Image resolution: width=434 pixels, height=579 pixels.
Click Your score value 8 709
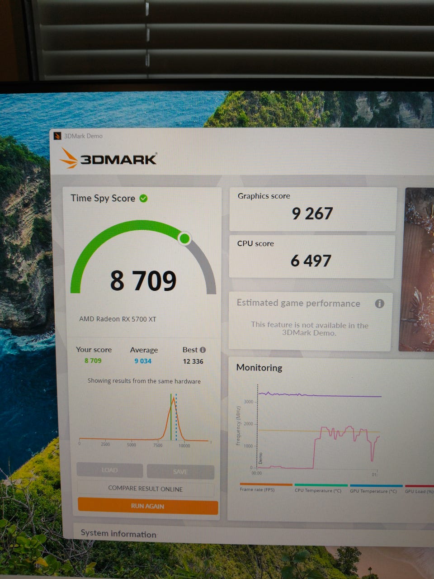93,361
